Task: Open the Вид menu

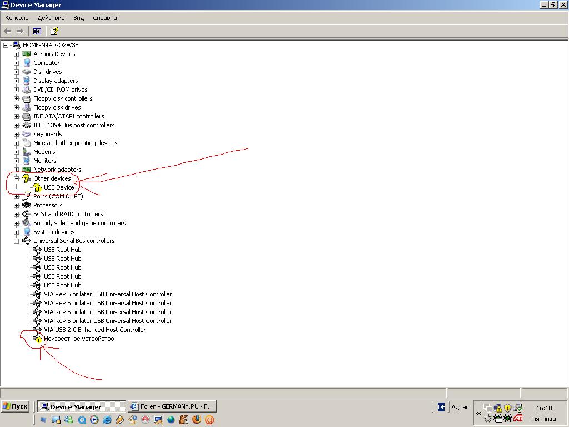Action: click(x=78, y=18)
